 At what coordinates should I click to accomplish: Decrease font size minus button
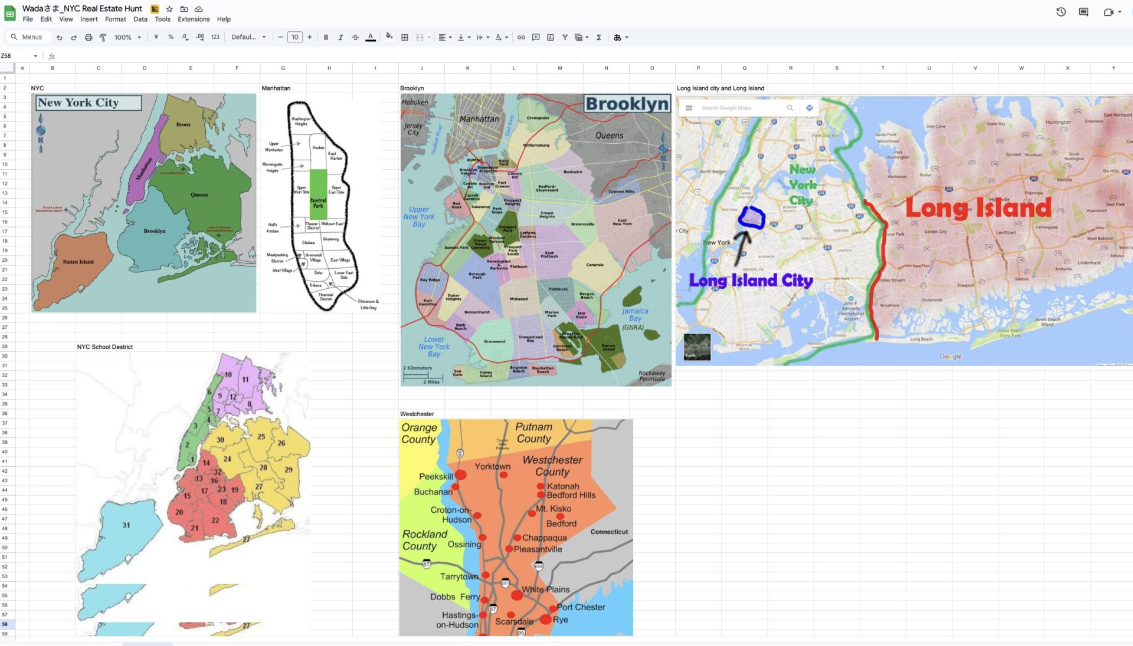[x=280, y=37]
